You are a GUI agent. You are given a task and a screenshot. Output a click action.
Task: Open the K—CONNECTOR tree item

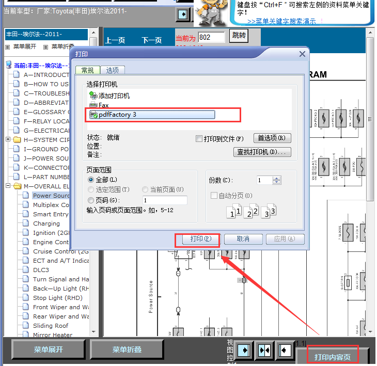point(46,168)
